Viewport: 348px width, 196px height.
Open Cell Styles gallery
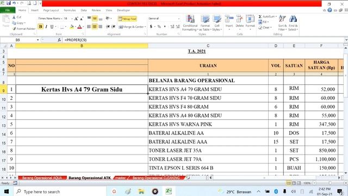[217, 23]
